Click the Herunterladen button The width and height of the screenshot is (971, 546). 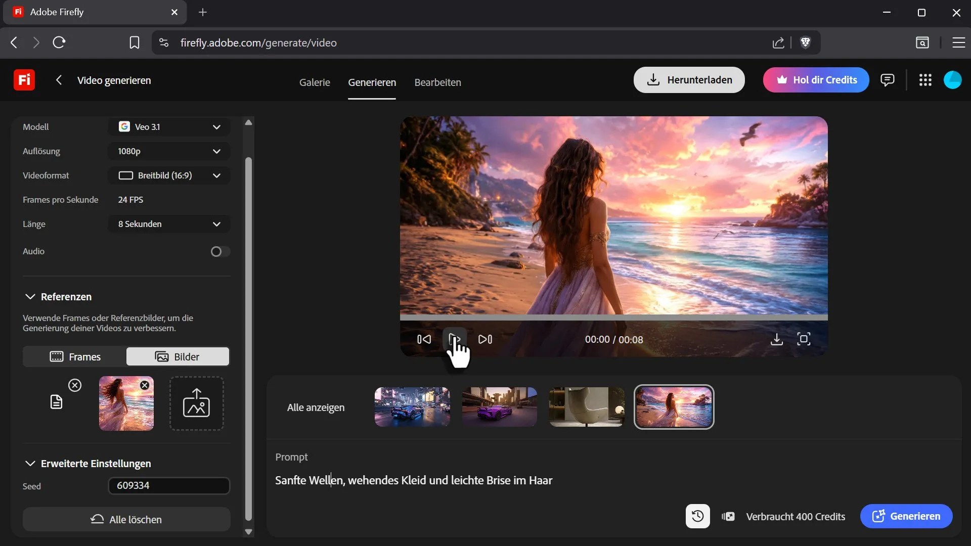coord(689,80)
